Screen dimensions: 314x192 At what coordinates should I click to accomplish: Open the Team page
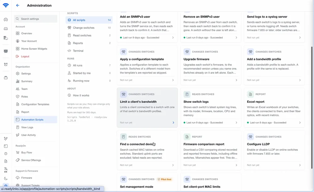tap(36, 89)
